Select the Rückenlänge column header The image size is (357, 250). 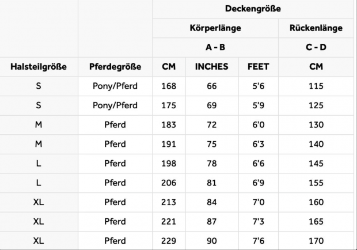(x=316, y=28)
